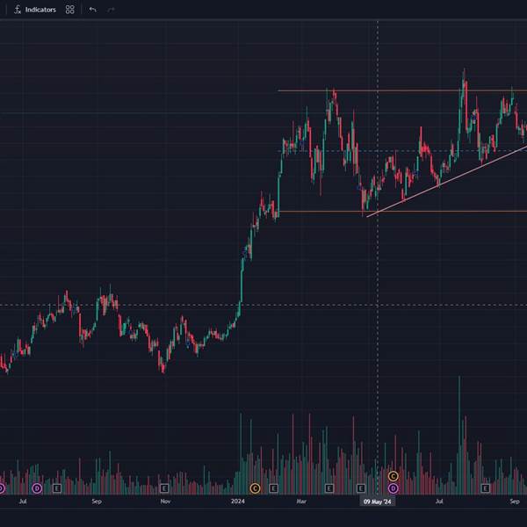Open the E earnings marker above Nov

click(x=164, y=488)
